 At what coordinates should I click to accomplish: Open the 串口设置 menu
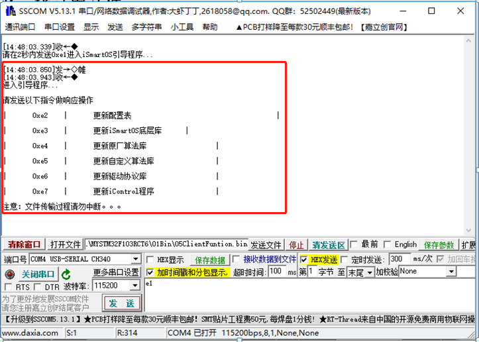point(60,27)
